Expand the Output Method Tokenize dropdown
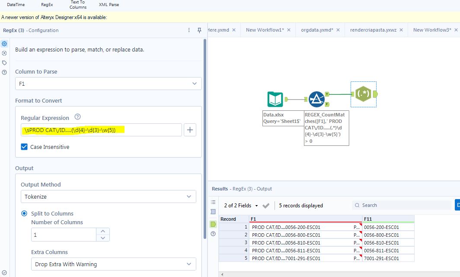Screen dimensions: 460x277 click(108, 196)
